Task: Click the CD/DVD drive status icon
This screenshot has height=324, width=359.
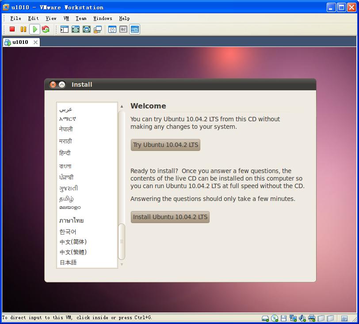Action: pos(275,318)
